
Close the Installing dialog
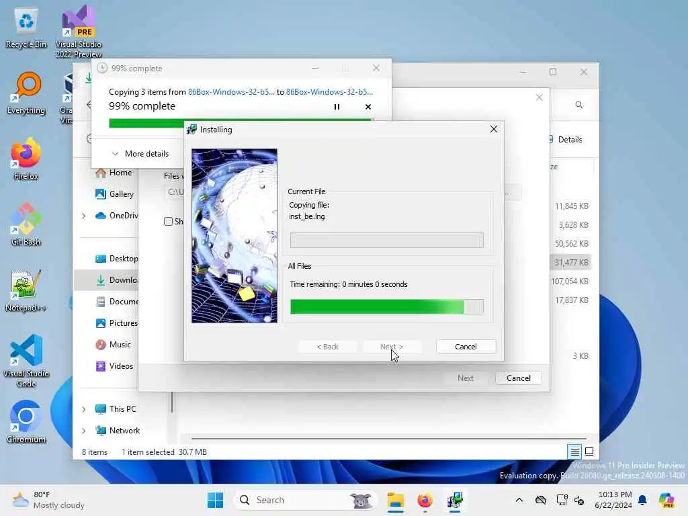coord(494,129)
